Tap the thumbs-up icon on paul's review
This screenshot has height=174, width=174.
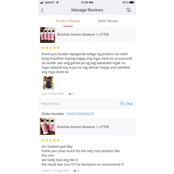click(70, 94)
